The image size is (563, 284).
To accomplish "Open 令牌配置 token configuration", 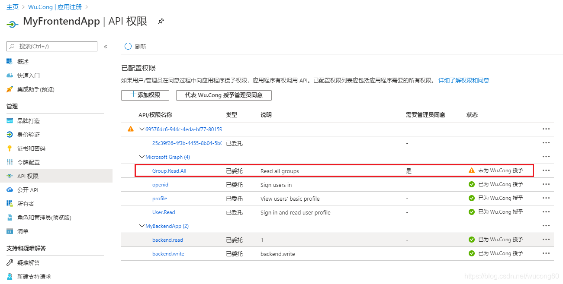I will pyautogui.click(x=29, y=162).
